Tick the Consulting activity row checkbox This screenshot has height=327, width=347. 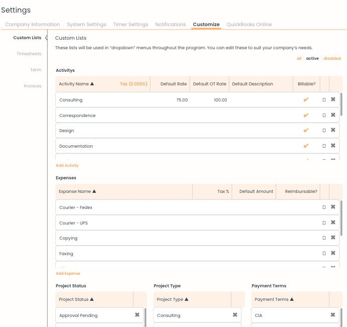tap(324, 100)
